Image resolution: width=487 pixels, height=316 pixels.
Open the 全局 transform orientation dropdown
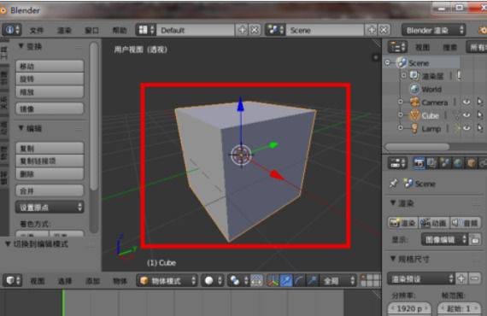click(339, 281)
